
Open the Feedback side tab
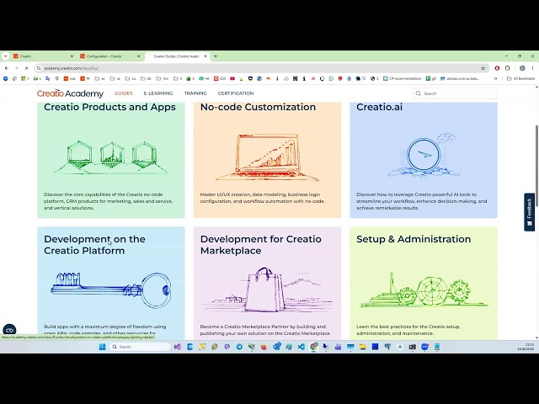pos(530,212)
